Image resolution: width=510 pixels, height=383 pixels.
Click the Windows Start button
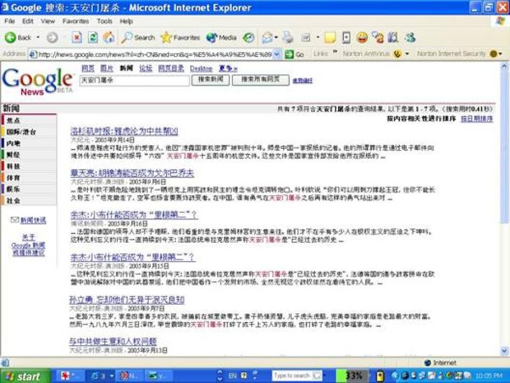click(x=22, y=376)
